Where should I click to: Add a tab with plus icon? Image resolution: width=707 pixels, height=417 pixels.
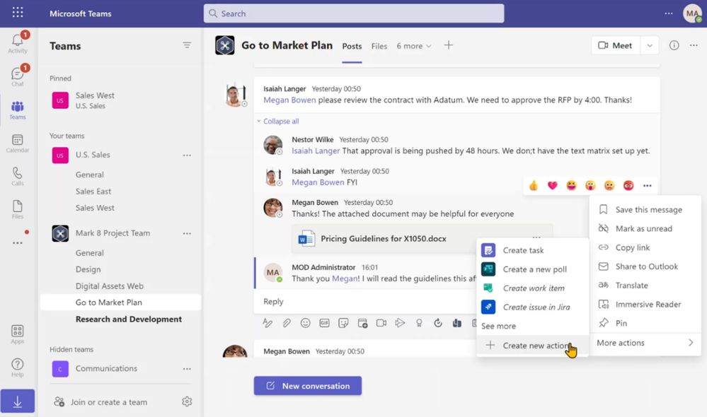pos(448,45)
